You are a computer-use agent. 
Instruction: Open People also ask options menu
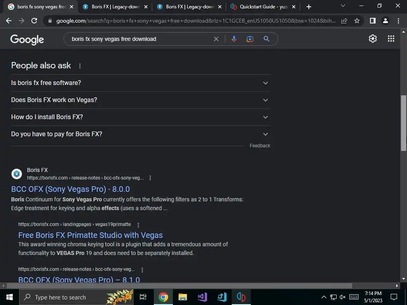point(79,66)
